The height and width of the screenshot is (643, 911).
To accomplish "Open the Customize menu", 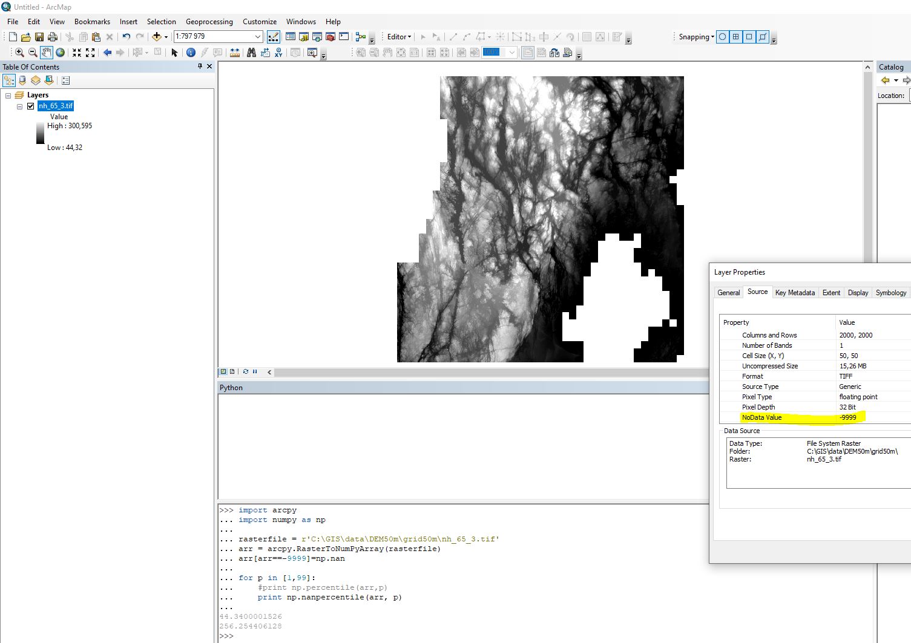I will [x=260, y=21].
